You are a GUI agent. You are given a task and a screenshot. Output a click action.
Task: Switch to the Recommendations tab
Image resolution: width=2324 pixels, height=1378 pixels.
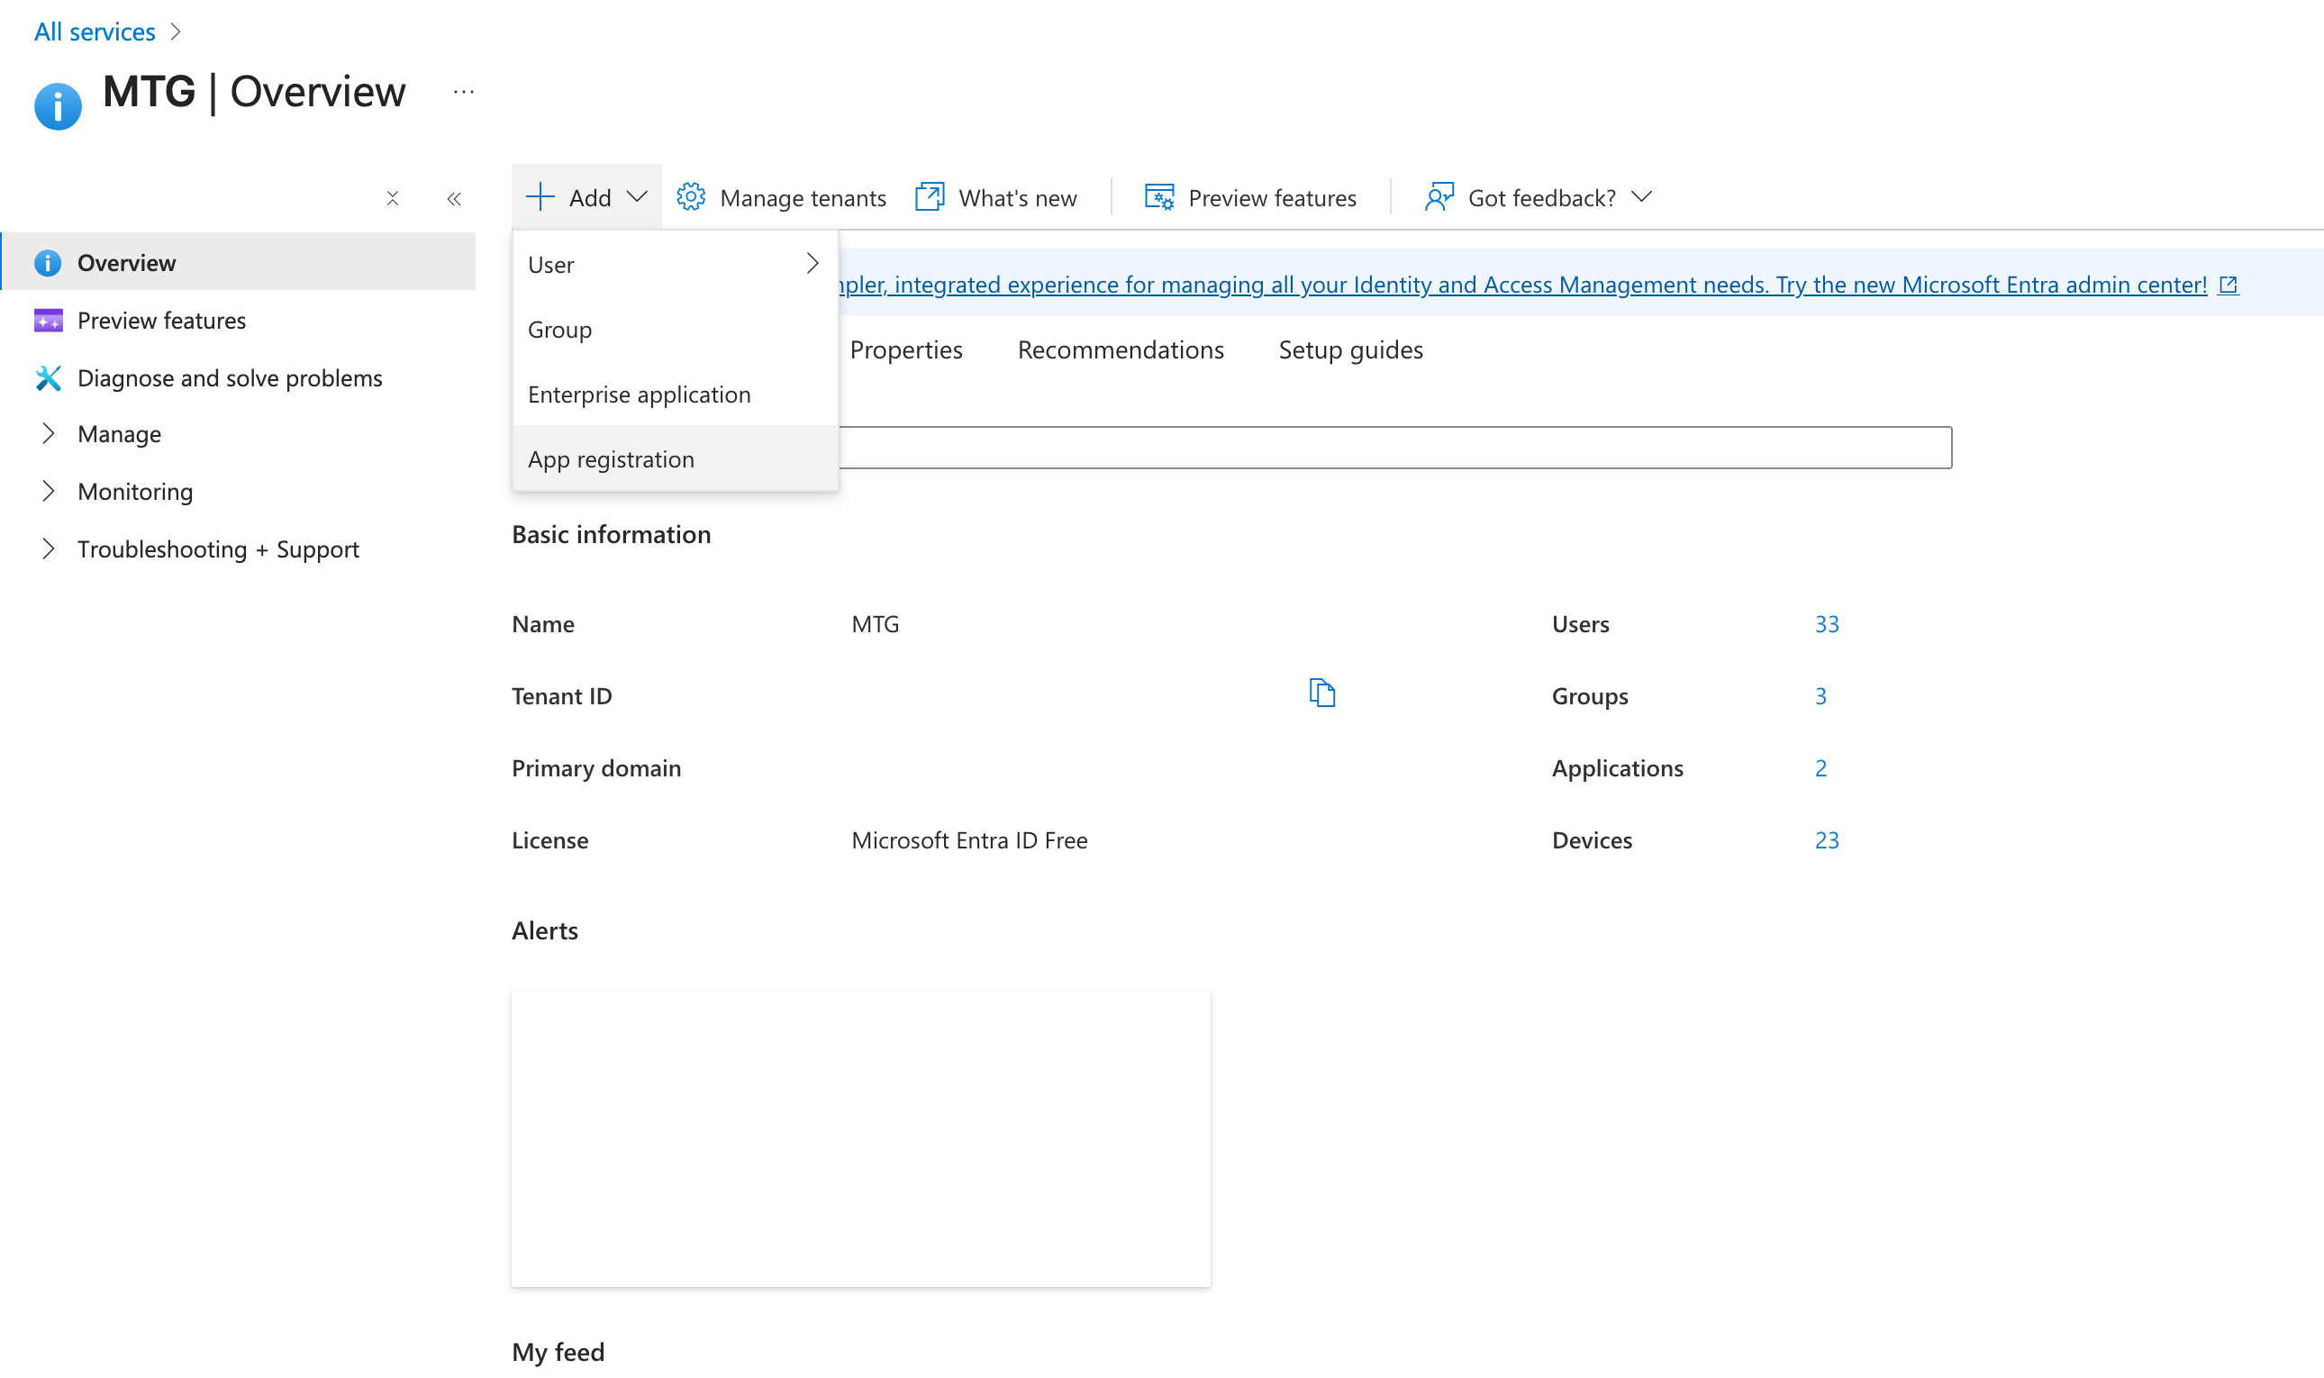pos(1120,349)
